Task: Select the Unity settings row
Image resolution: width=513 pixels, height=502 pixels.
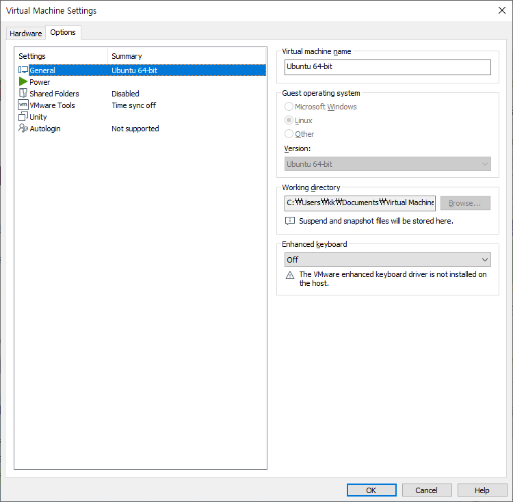Action: pyautogui.click(x=140, y=117)
